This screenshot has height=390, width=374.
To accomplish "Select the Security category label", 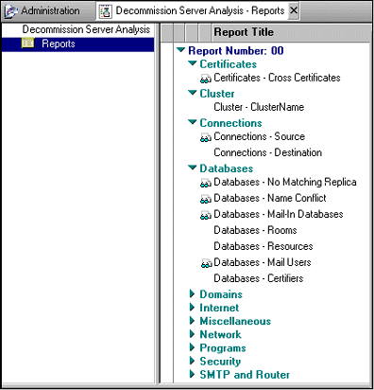I will click(220, 362).
